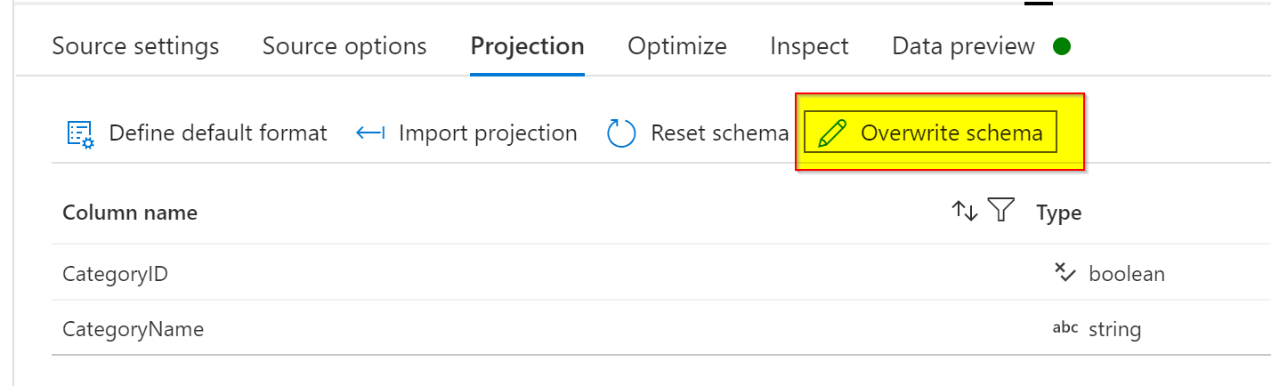The height and width of the screenshot is (386, 1271).
Task: Switch to the Source settings tab
Action: click(x=135, y=46)
